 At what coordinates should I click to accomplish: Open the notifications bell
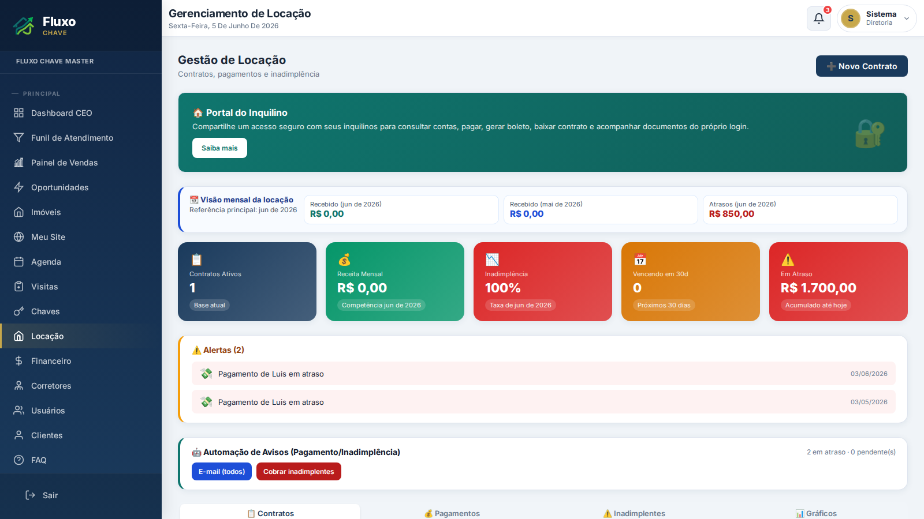pos(819,18)
